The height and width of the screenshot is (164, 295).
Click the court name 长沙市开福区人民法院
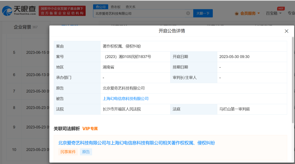point(122,109)
